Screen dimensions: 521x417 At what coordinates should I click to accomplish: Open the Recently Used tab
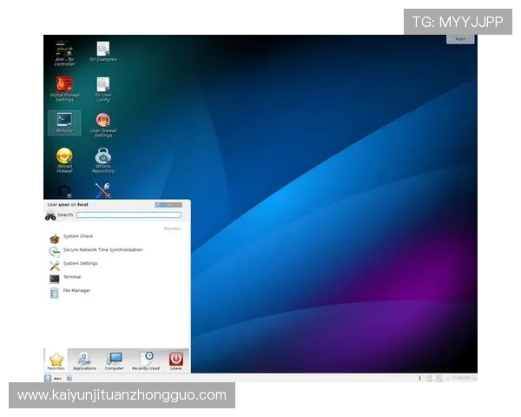pyautogui.click(x=146, y=361)
